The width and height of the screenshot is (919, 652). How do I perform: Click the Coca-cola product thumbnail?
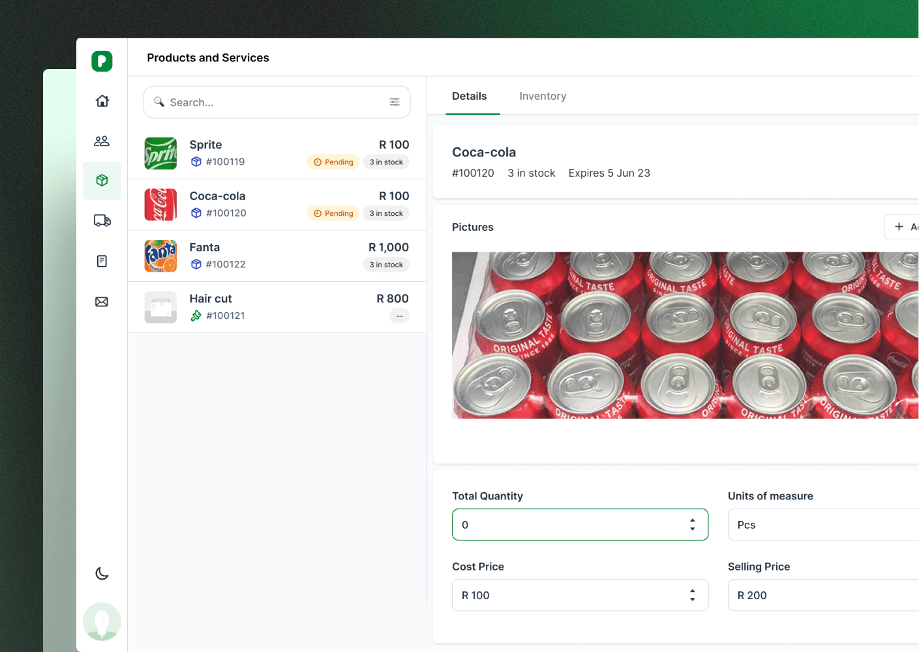pos(160,205)
